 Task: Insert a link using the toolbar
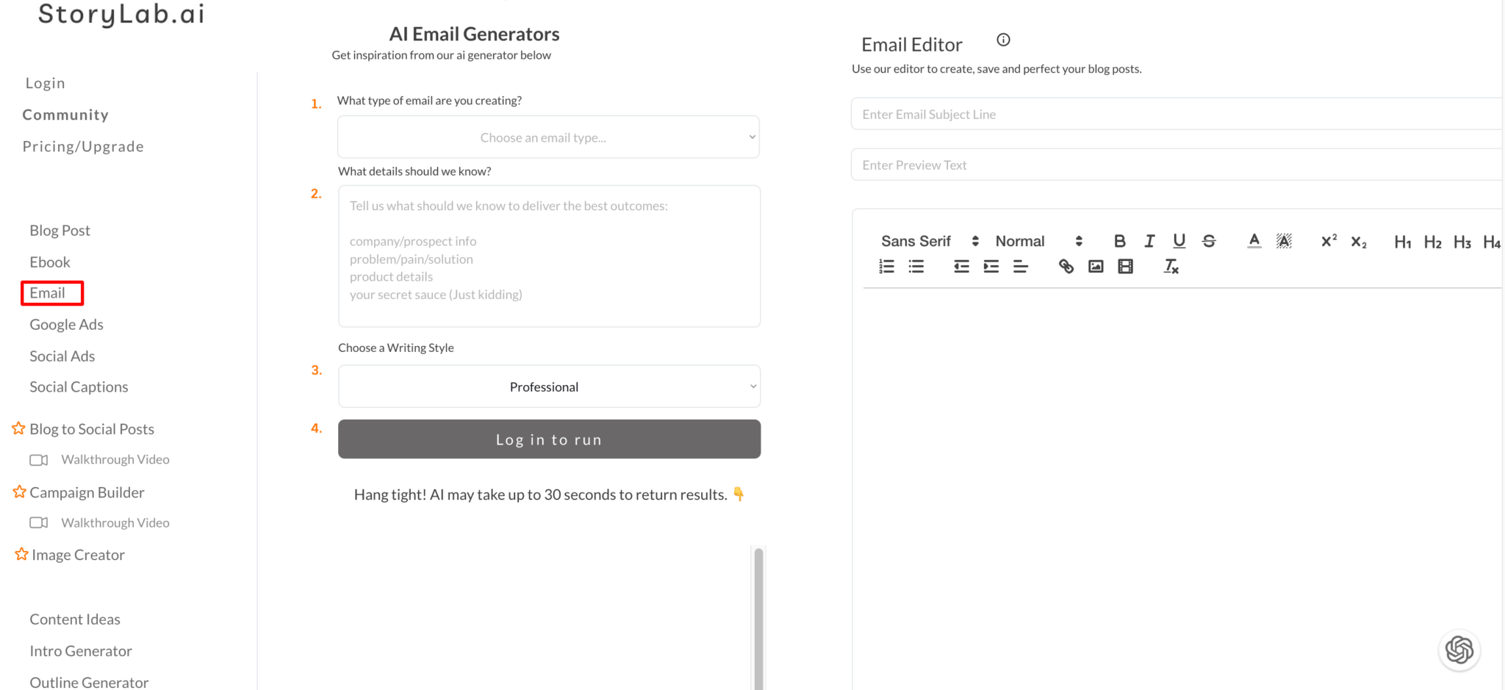click(1066, 267)
